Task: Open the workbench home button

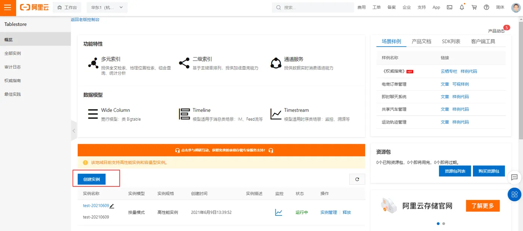Action: click(67, 7)
